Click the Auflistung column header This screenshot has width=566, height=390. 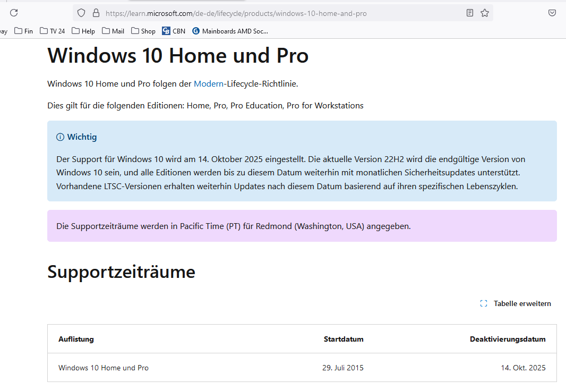click(76, 339)
